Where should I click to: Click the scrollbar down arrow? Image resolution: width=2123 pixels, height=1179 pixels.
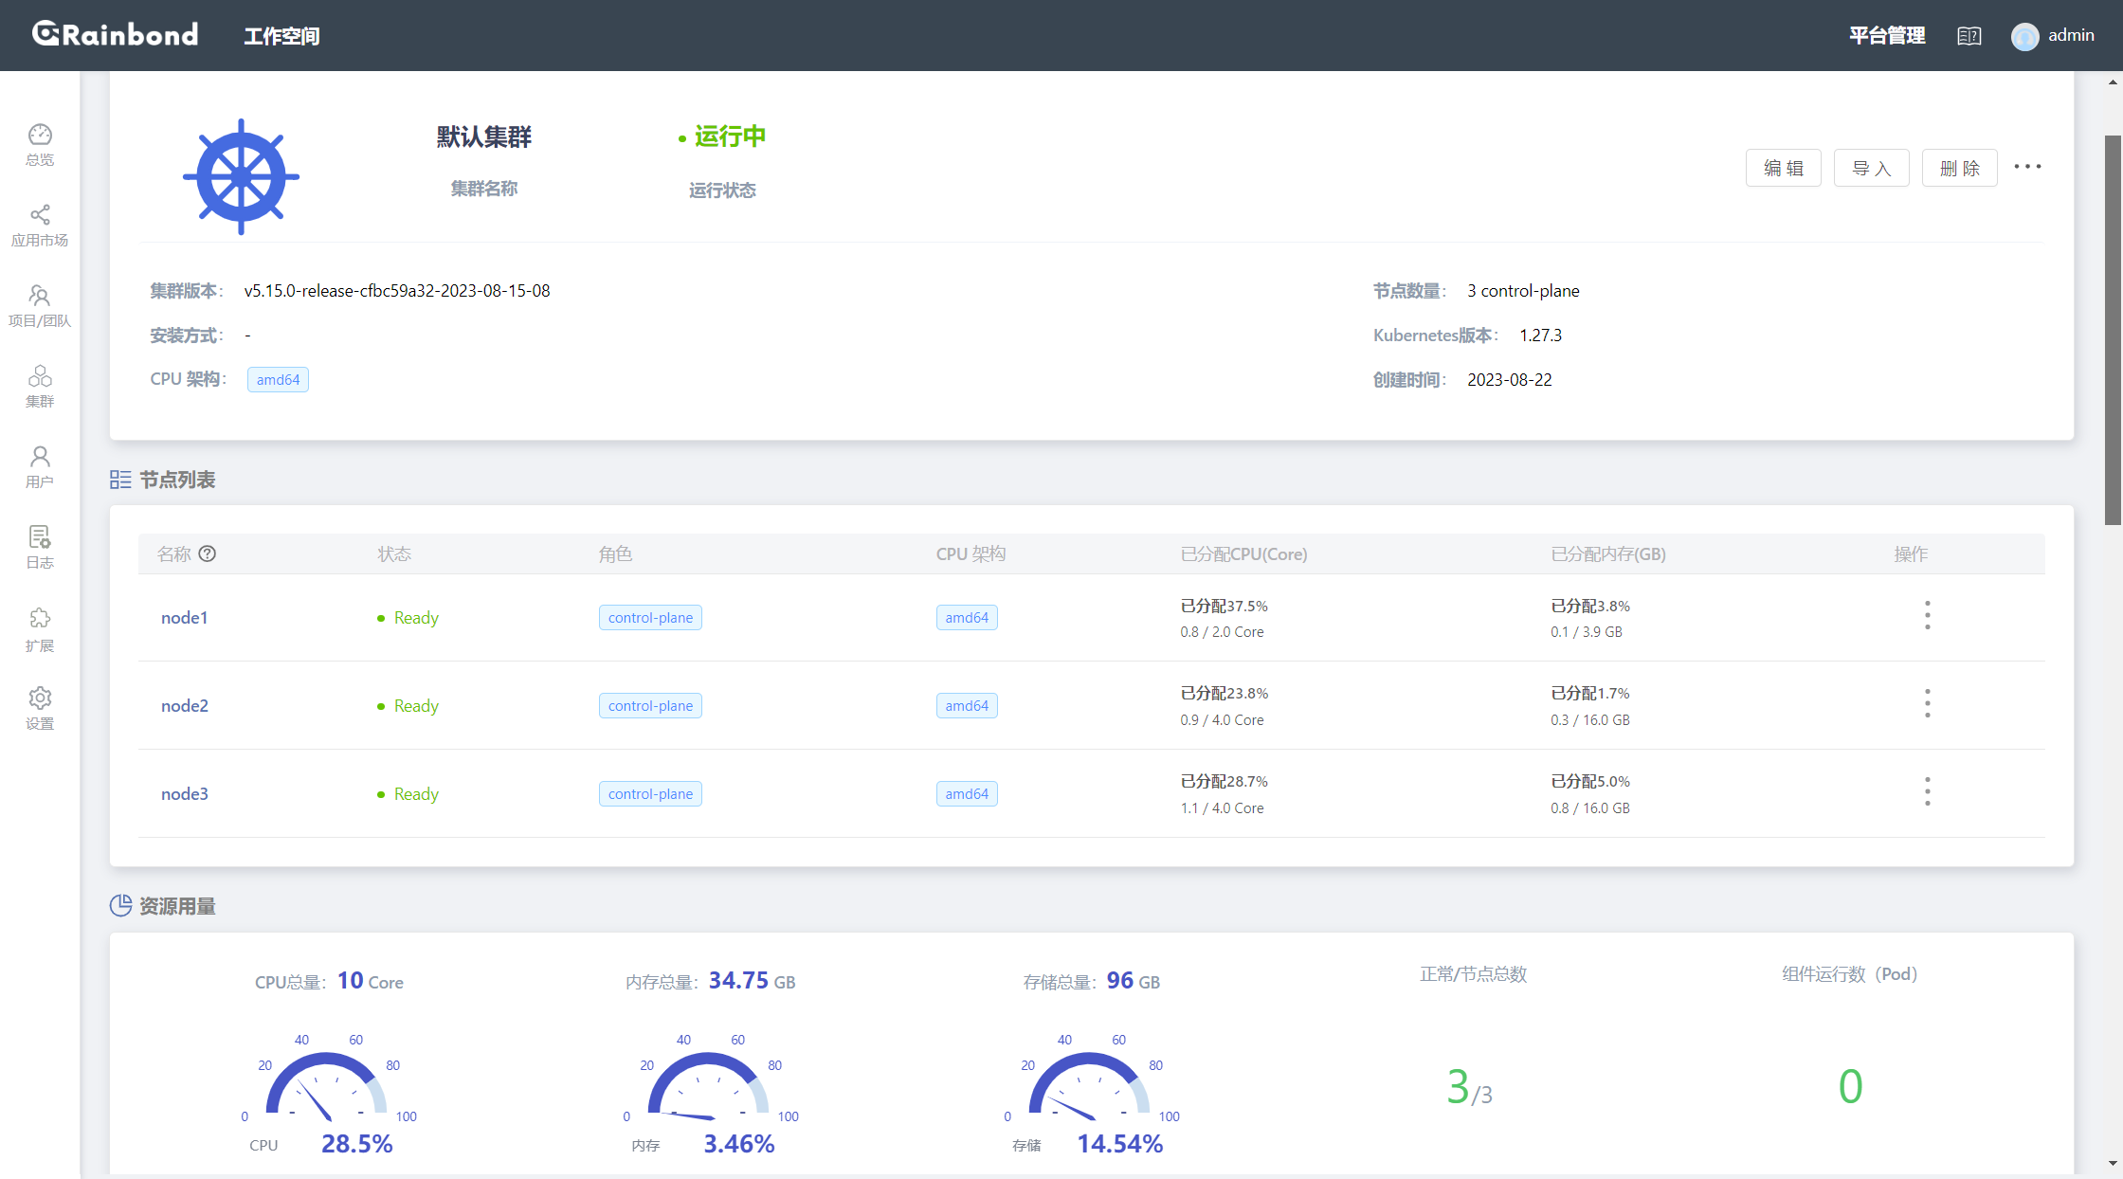[2113, 1163]
